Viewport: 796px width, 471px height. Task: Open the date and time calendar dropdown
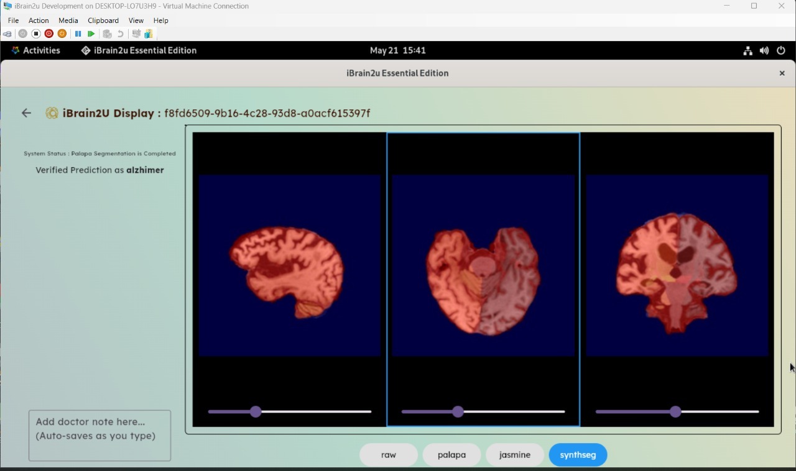[x=397, y=50]
